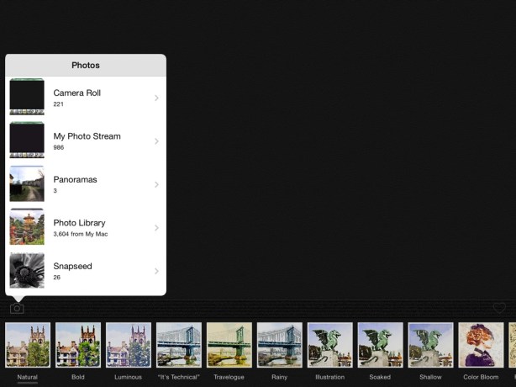Choose the Color Bloom portrait preview thumbnail
The image size is (516, 387).
[481, 345]
